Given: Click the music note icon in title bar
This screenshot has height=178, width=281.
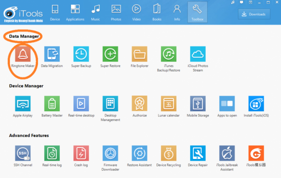Looking at the screenshot, I should click(x=233, y=2).
